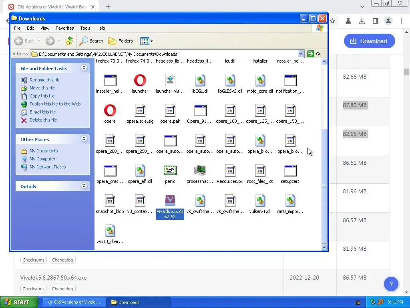Switch to Old Versions of Vivaldi taskbar item
This screenshot has height=308, width=410.
pos(74,302)
